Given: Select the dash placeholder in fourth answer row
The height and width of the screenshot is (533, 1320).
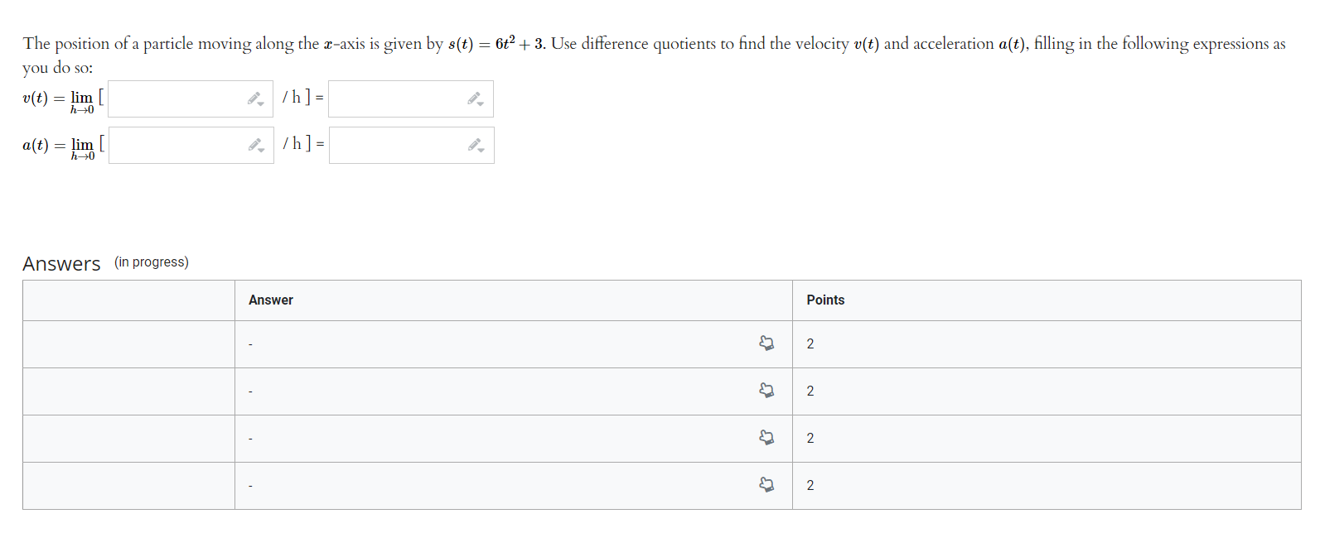Looking at the screenshot, I should (x=250, y=486).
